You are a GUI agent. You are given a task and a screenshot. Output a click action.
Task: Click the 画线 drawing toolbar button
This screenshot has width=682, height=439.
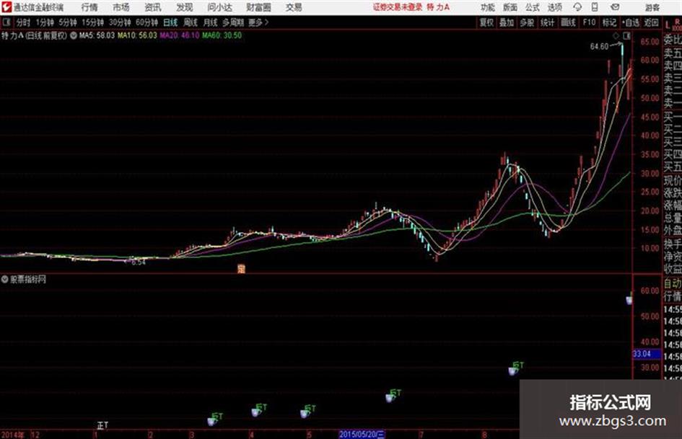click(568, 22)
